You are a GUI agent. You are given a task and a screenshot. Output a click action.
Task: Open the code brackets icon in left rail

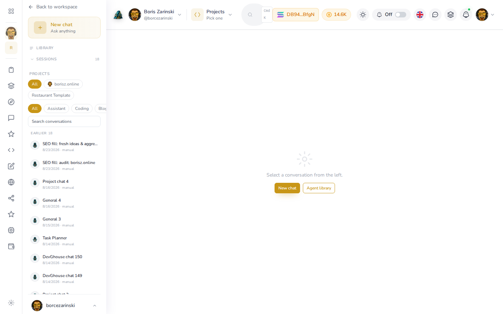click(x=11, y=150)
